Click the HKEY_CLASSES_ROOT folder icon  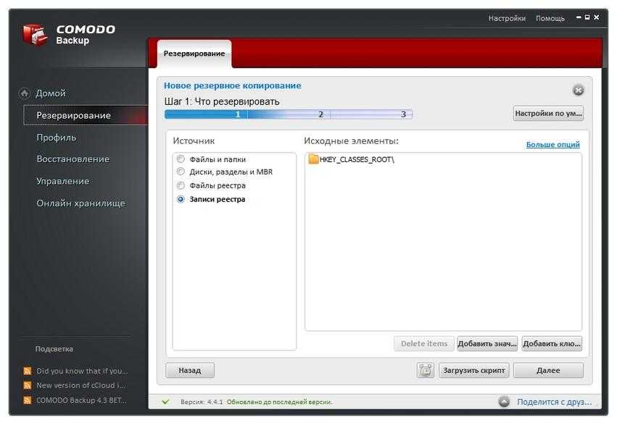point(313,159)
